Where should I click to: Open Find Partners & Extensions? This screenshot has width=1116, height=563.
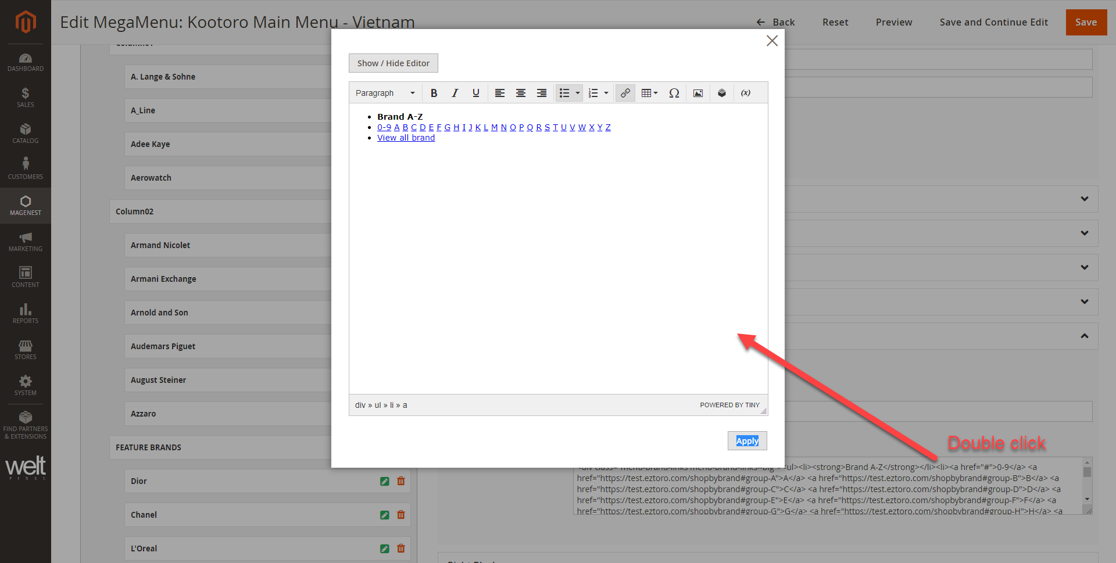[x=26, y=425]
